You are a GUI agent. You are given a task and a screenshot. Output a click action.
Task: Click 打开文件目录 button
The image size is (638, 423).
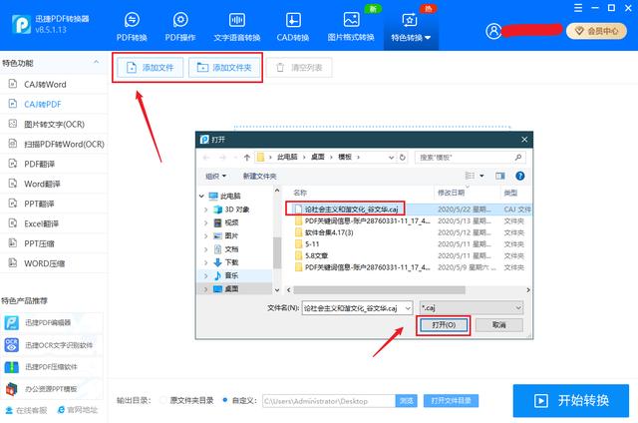tap(451, 401)
